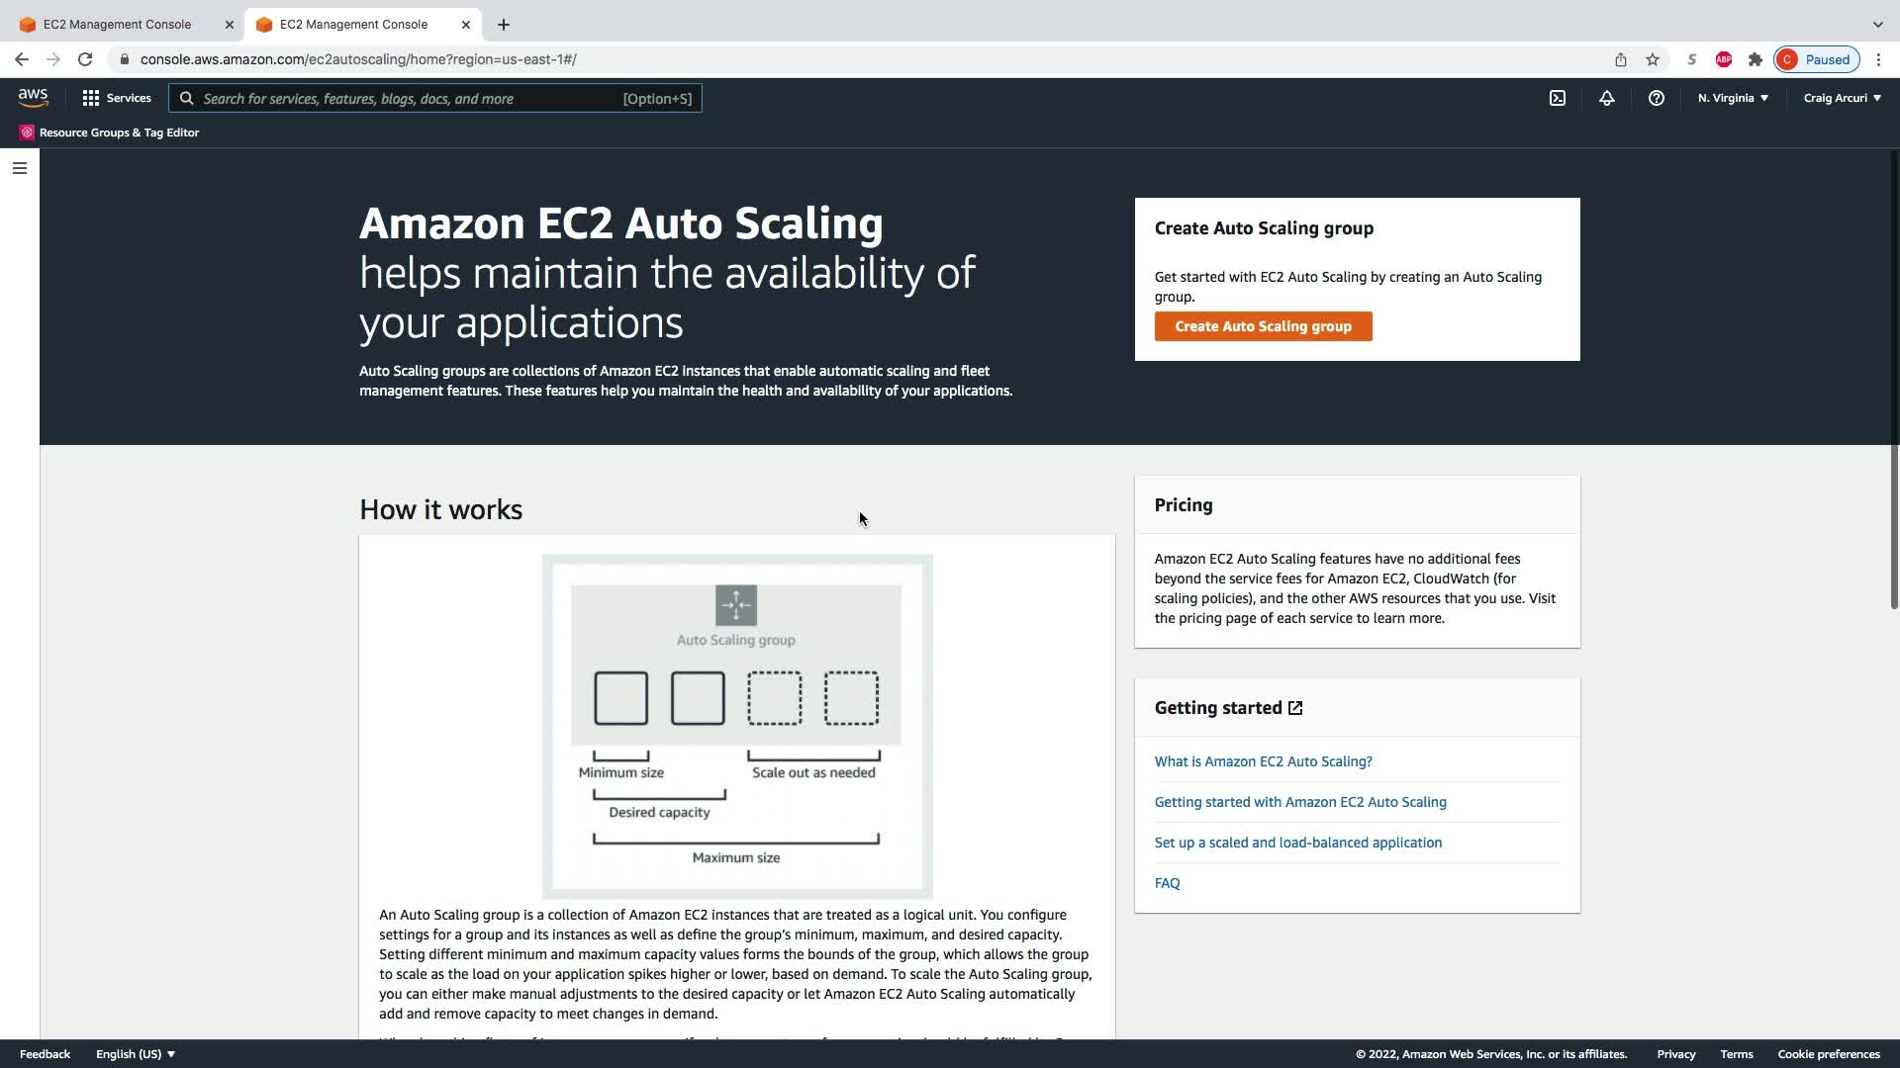Click the help question mark icon
Screen dimensions: 1900x1068
pos(1657,98)
